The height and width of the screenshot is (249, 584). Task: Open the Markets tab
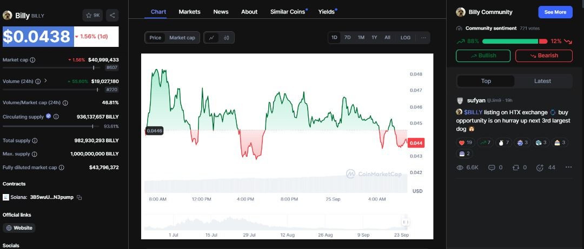pos(189,12)
